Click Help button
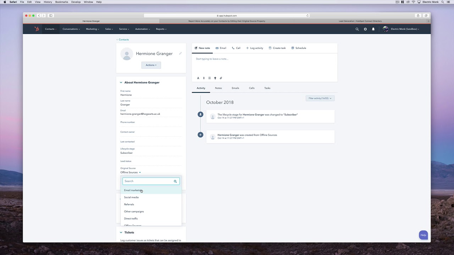Screen dimensions: 454x255 click(423, 235)
